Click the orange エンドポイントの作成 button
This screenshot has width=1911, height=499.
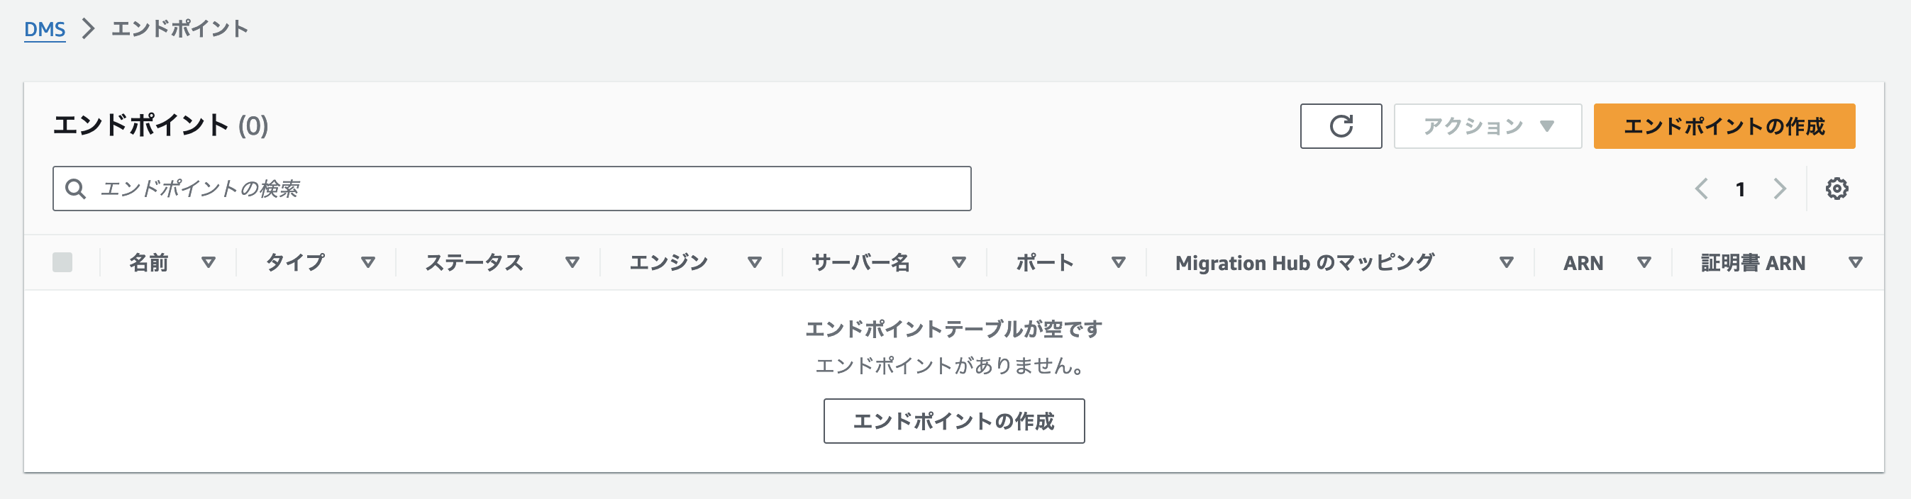click(x=1723, y=126)
